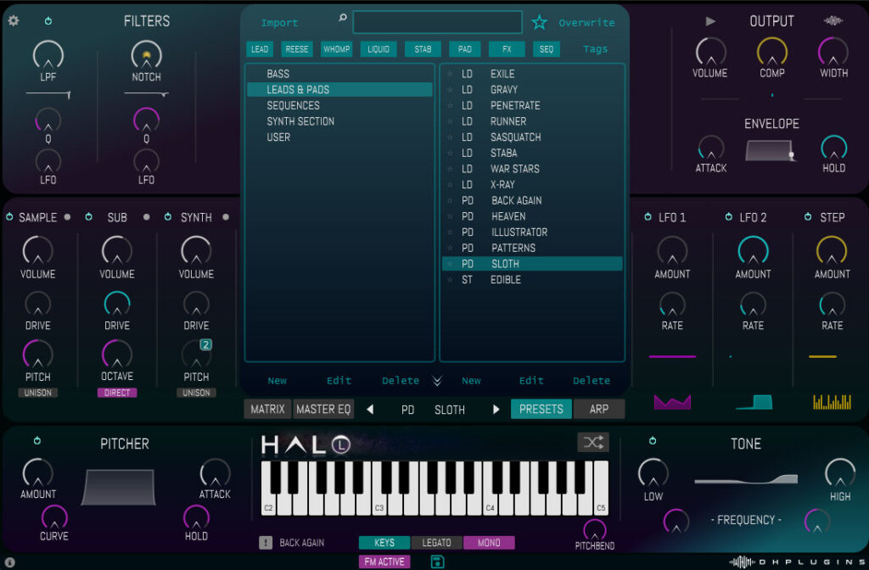
Task: Open the UNISON selector under SYNTH pitch
Action: [x=196, y=393]
